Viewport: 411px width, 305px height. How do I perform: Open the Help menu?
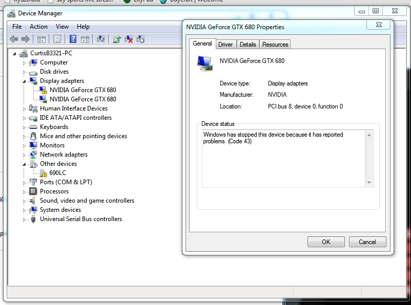click(83, 27)
